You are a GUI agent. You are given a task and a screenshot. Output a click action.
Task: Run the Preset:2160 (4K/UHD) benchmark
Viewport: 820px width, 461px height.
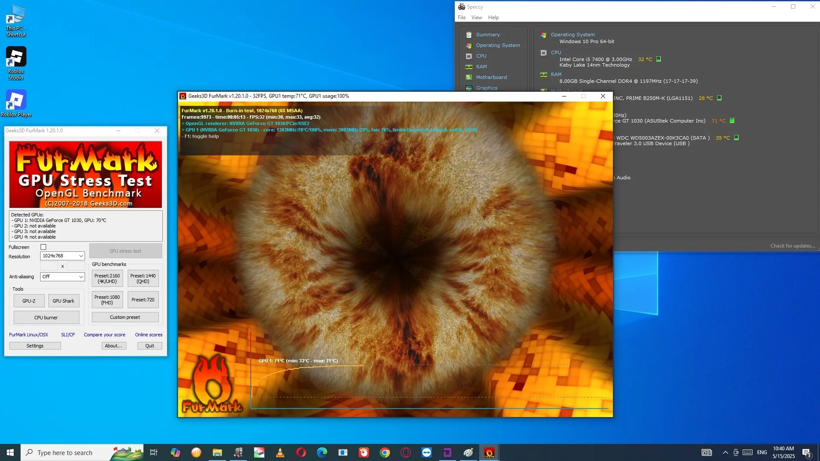[107, 278]
